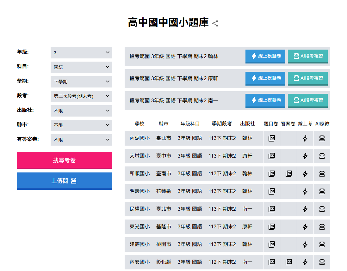Launch 線上考 for 建德國小
The width and height of the screenshot is (347, 271).
point(305,244)
